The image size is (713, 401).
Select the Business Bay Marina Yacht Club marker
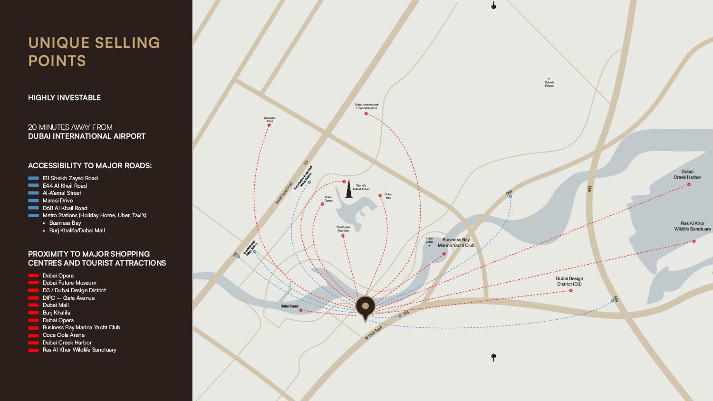click(x=444, y=254)
